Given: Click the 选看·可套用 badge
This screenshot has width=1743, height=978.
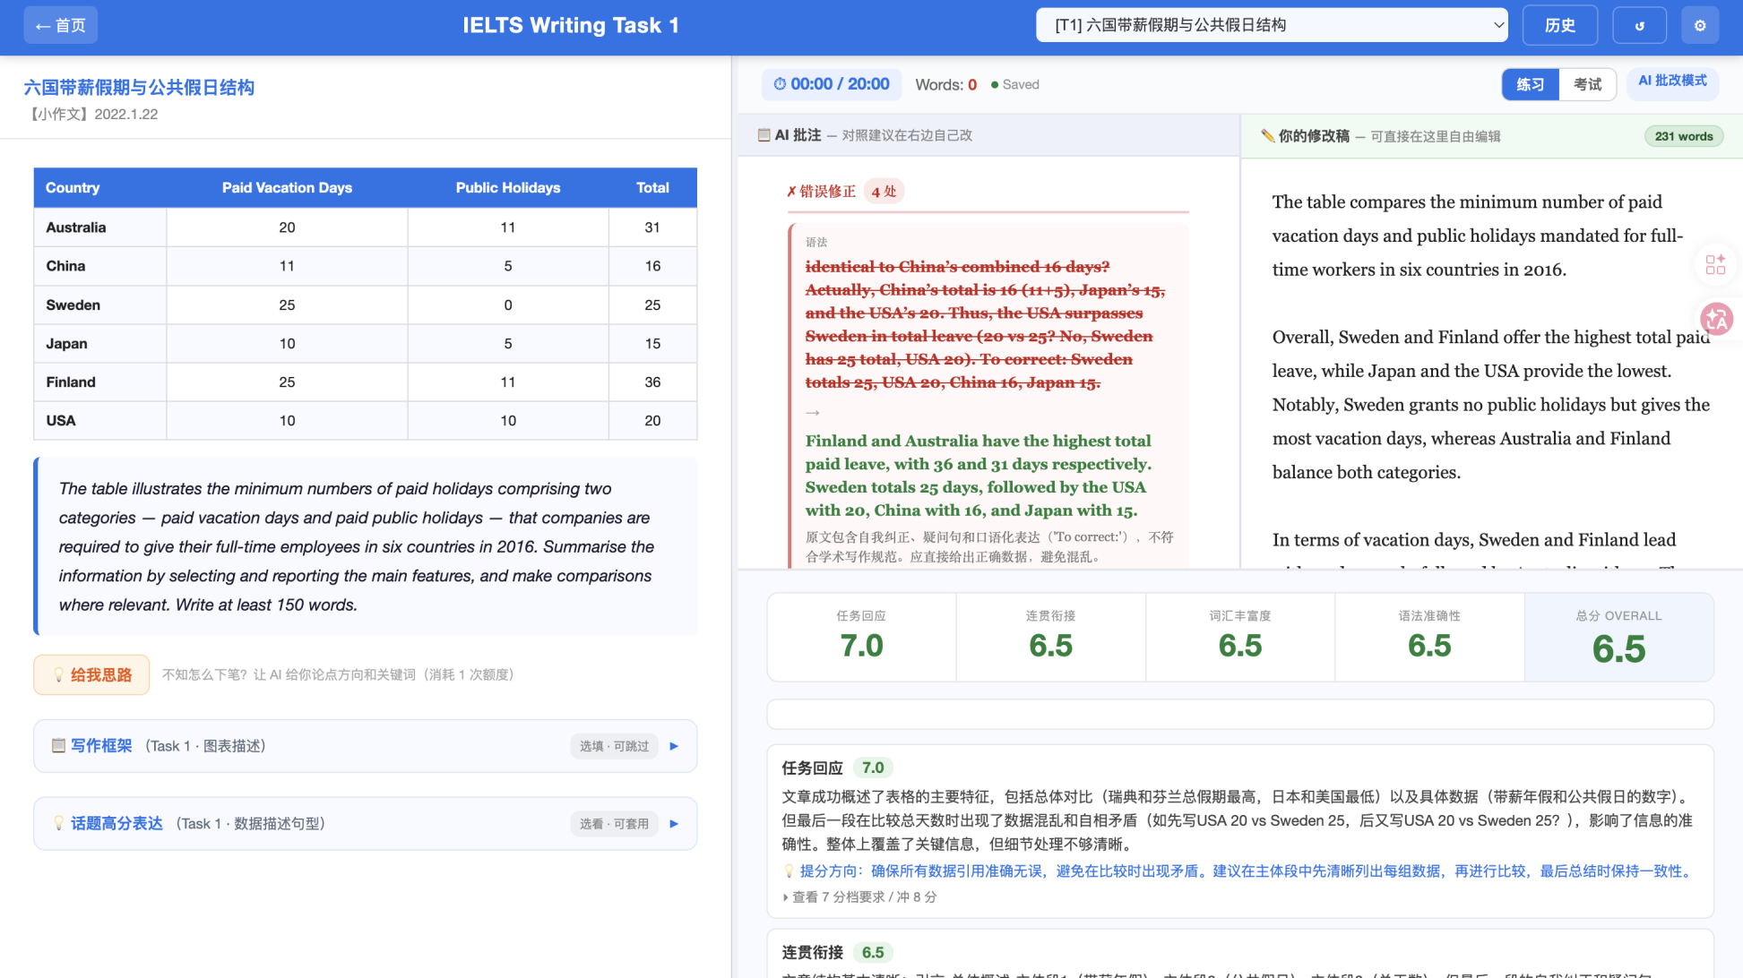Looking at the screenshot, I should (614, 824).
